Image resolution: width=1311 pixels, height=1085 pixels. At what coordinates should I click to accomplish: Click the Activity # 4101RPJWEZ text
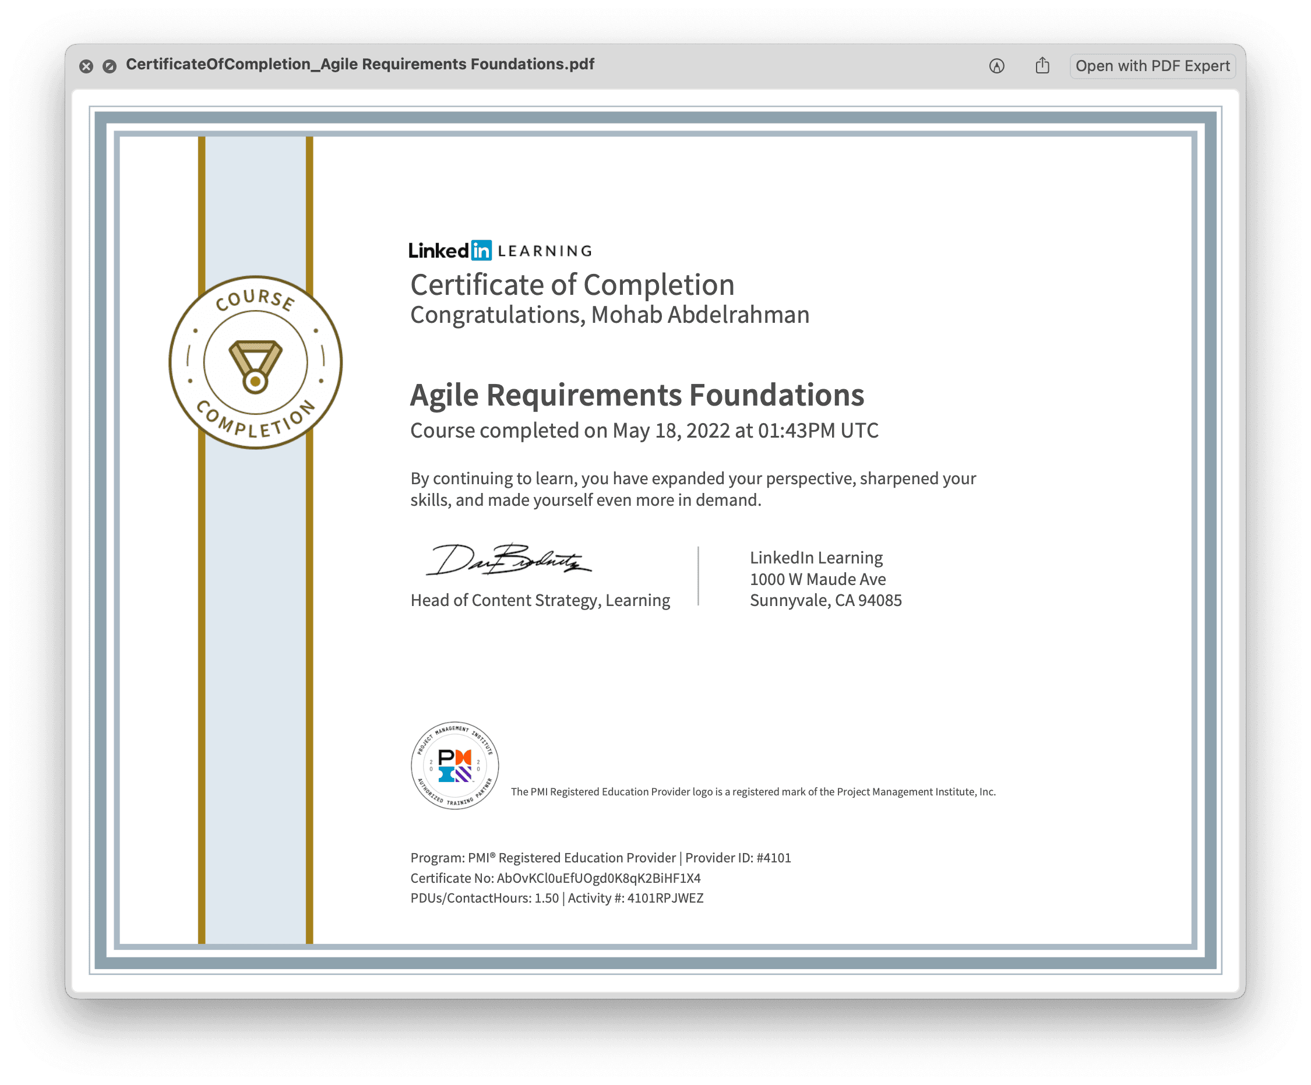636,898
